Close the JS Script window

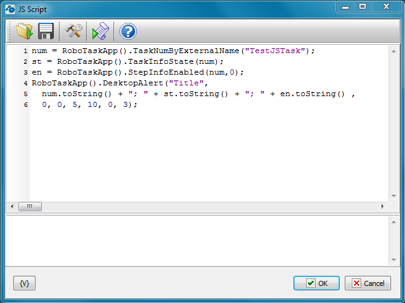[386, 6]
